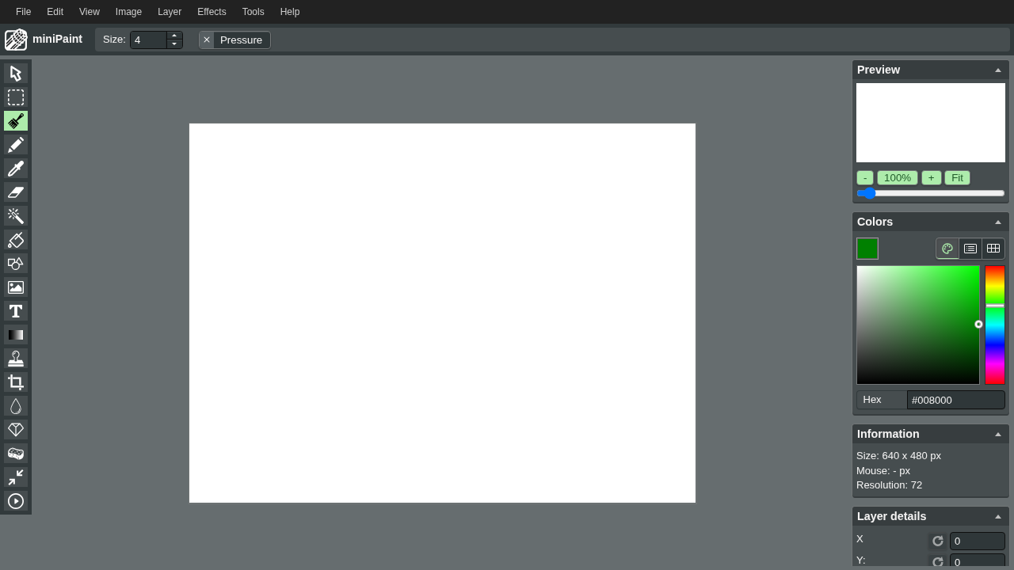Image resolution: width=1014 pixels, height=570 pixels.
Task: Choose the Select (arrow) tool
Action: click(x=16, y=74)
